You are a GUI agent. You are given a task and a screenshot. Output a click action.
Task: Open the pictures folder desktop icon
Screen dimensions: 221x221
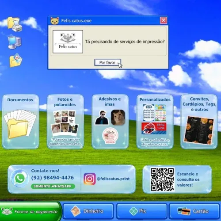point(15,61)
